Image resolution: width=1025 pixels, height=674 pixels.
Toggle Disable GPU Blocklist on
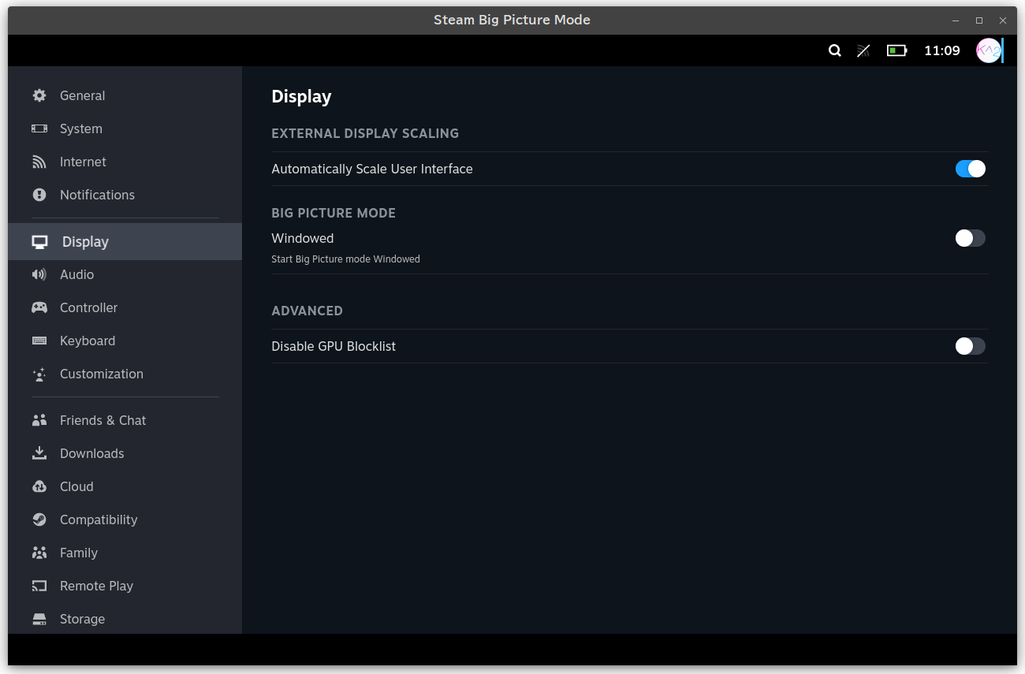coord(970,346)
